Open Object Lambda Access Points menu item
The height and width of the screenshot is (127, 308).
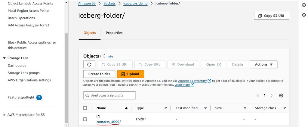[30, 3]
